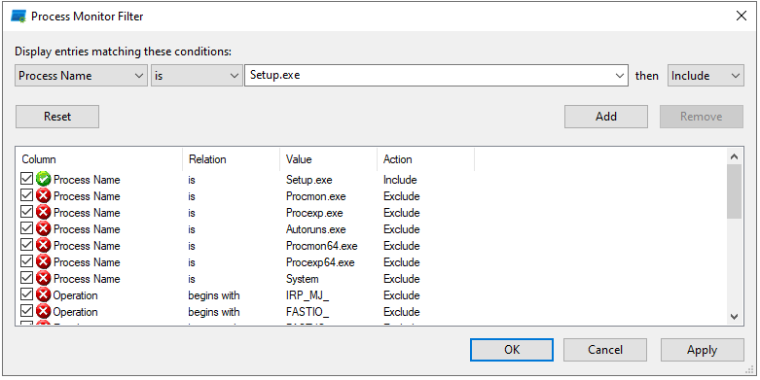
Task: Click the Process Monitor title bar icon
Action: (x=18, y=16)
